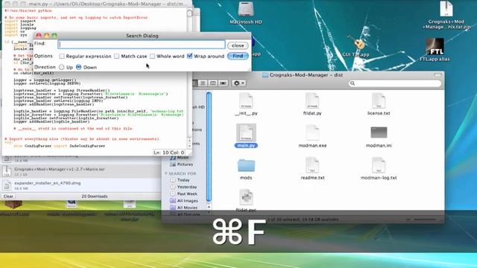Click the Col: 0 status indicator
Screen dimensions: 477x268
click(x=177, y=153)
